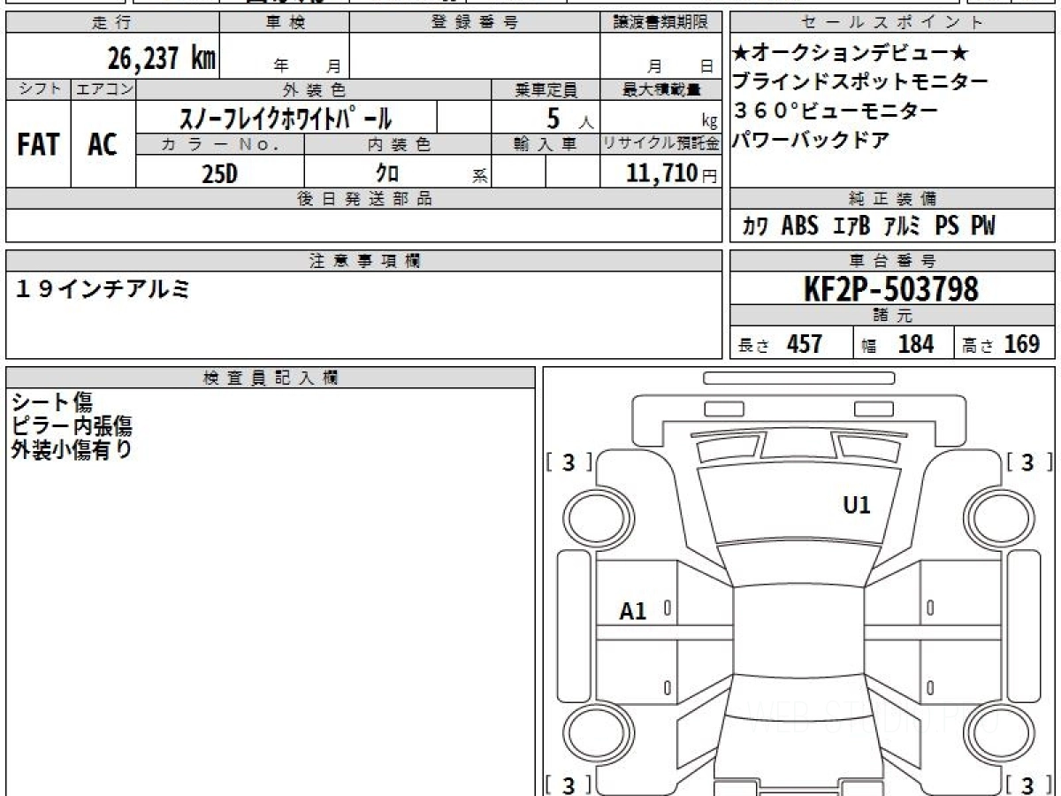Click the FAT shift type cell
This screenshot has width=1061, height=796.
click(38, 143)
